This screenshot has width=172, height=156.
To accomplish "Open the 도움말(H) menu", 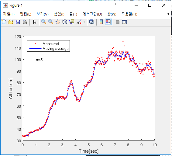I will [129, 14].
